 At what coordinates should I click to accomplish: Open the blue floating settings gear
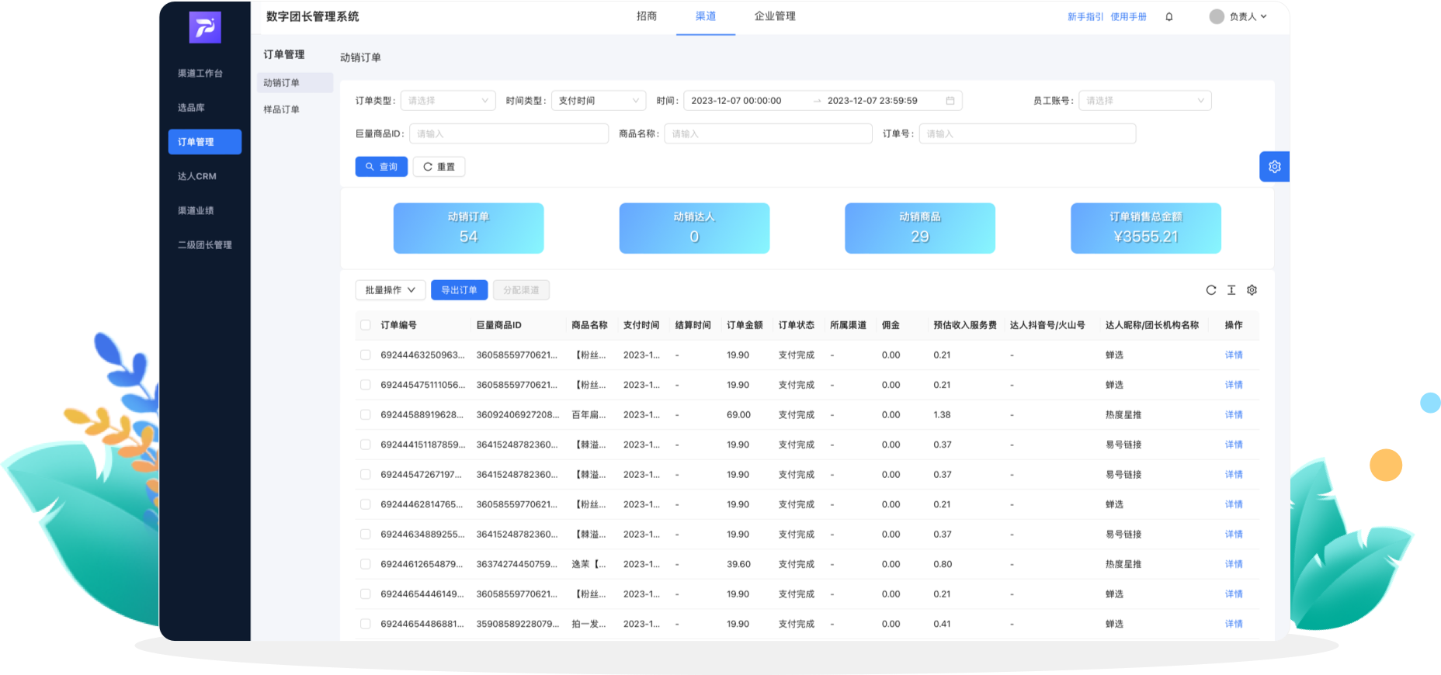click(1274, 167)
